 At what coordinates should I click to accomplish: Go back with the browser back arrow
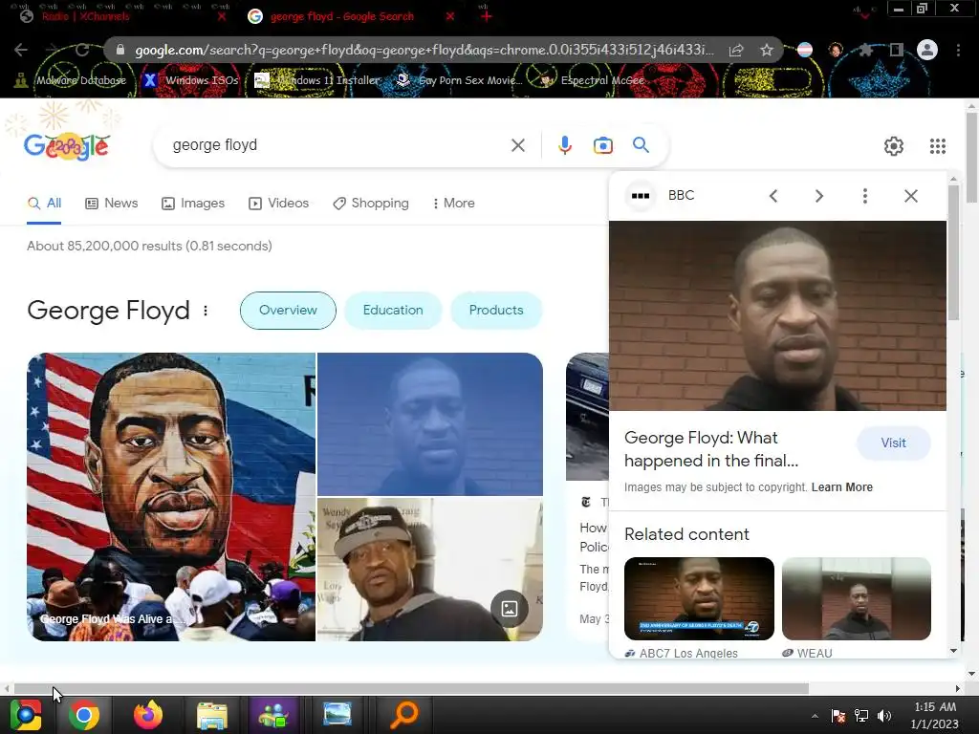[21, 50]
